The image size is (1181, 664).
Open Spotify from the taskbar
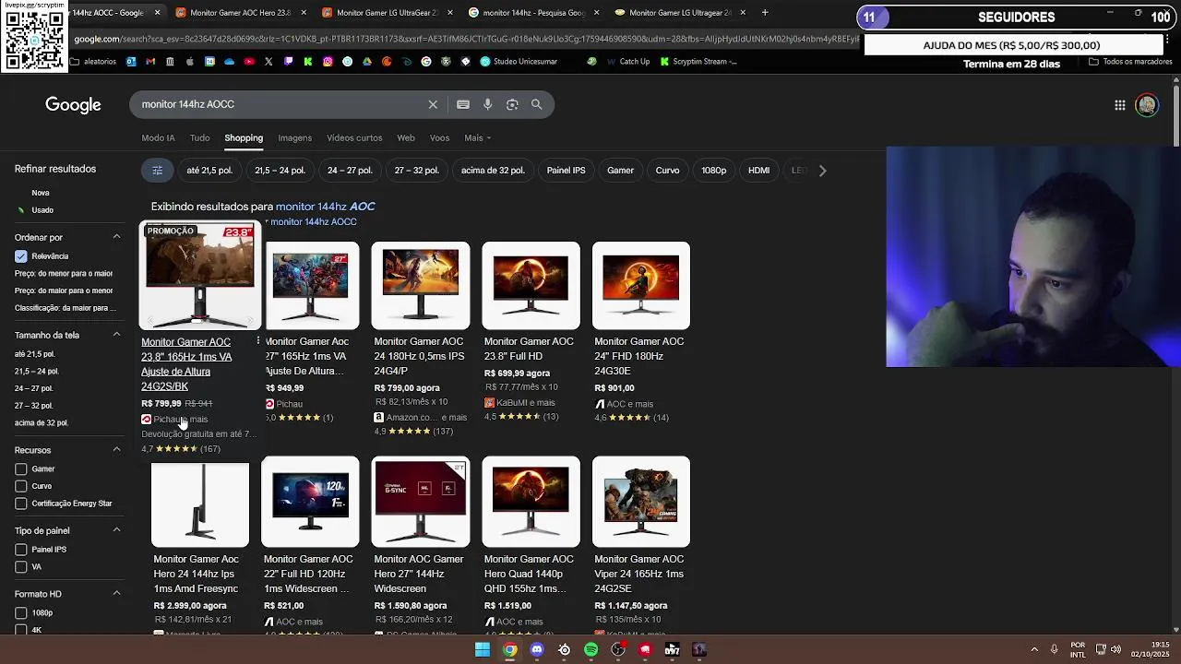[591, 650]
